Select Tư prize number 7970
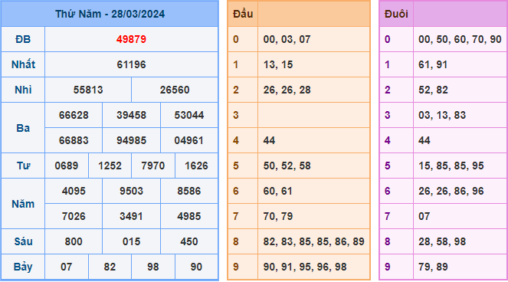The width and height of the screenshot is (508, 282). (x=153, y=166)
